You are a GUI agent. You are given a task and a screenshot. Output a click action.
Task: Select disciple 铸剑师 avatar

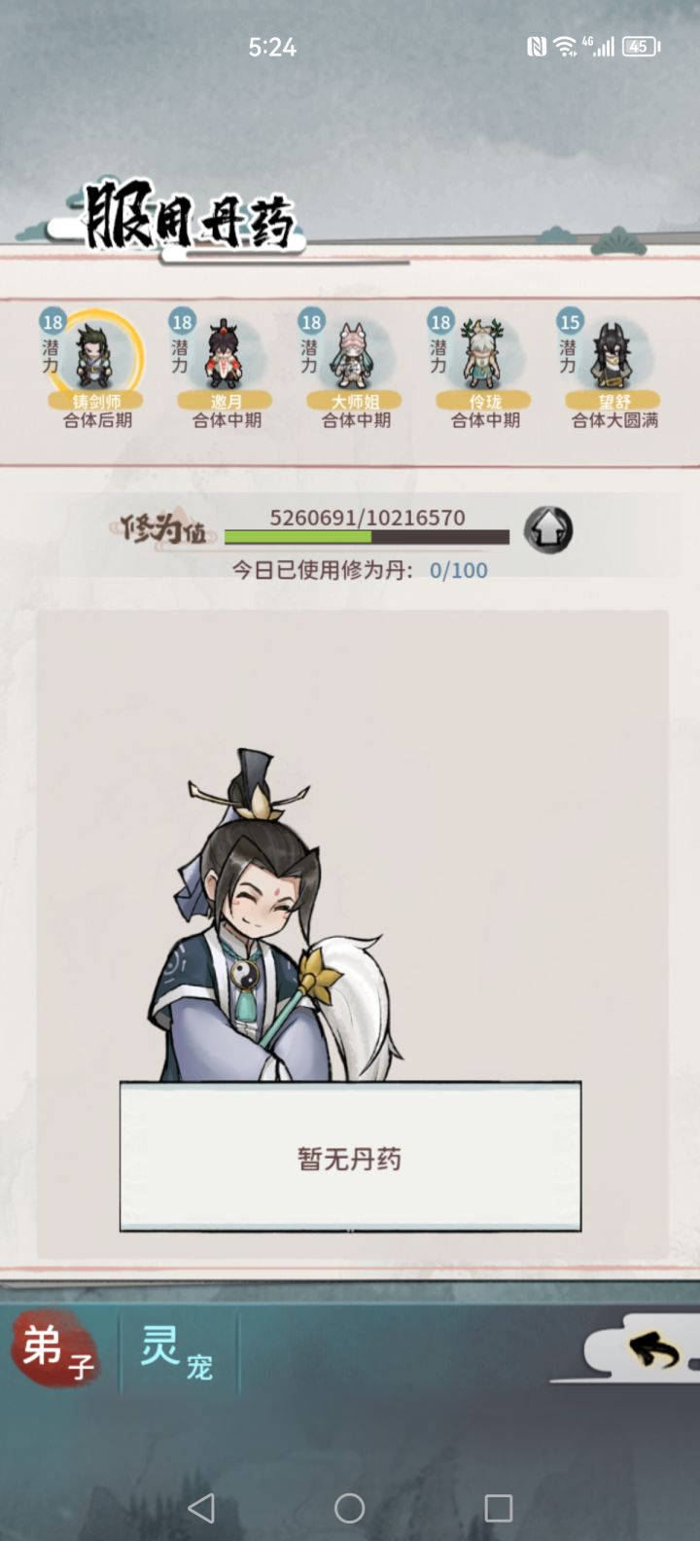[95, 354]
